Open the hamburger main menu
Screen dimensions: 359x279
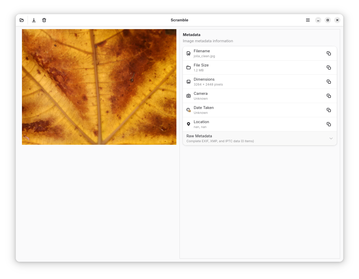point(308,20)
